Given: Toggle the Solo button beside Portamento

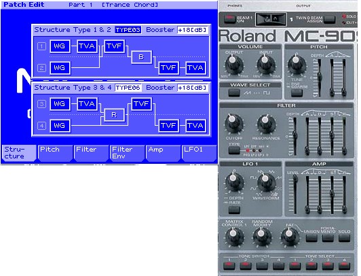Looking at the screenshot, I should pos(345,239).
